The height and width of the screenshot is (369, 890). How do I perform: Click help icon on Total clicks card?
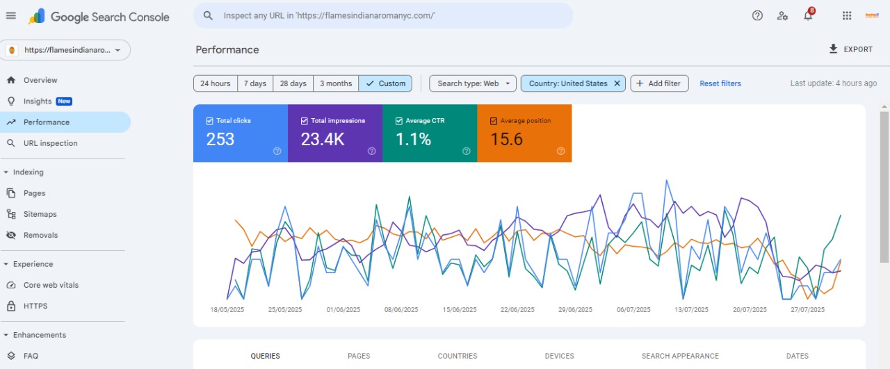click(x=277, y=151)
